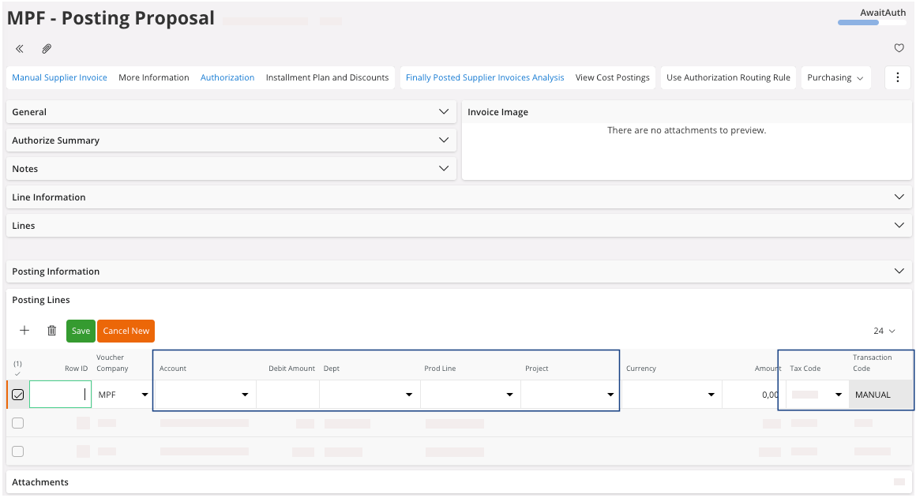This screenshot has width=916, height=498.
Task: Click the green Save button
Action: tap(81, 331)
